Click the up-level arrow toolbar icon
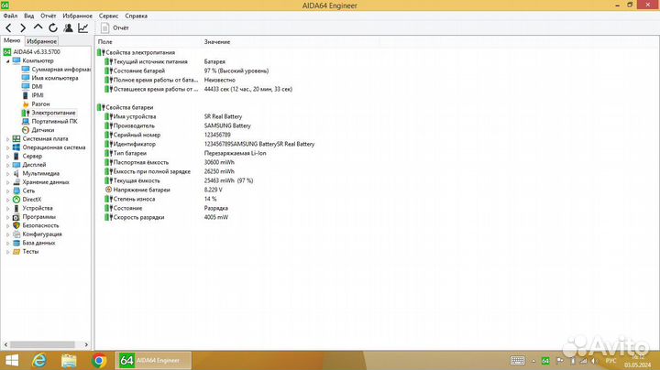This screenshot has width=660, height=370. click(38, 27)
